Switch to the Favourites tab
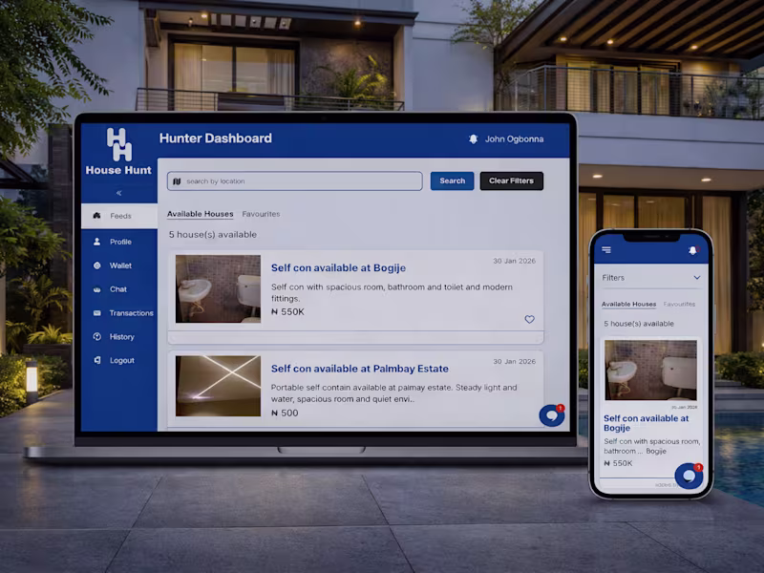This screenshot has width=764, height=573. pos(261,214)
